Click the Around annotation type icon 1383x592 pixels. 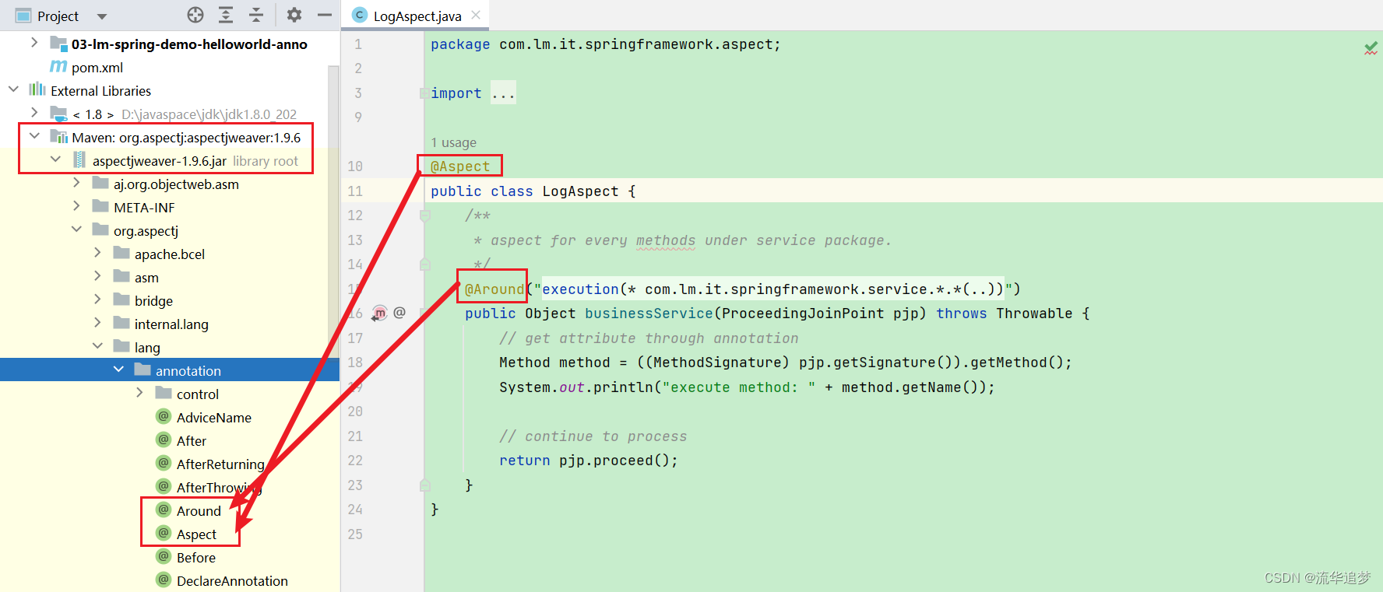(x=164, y=510)
